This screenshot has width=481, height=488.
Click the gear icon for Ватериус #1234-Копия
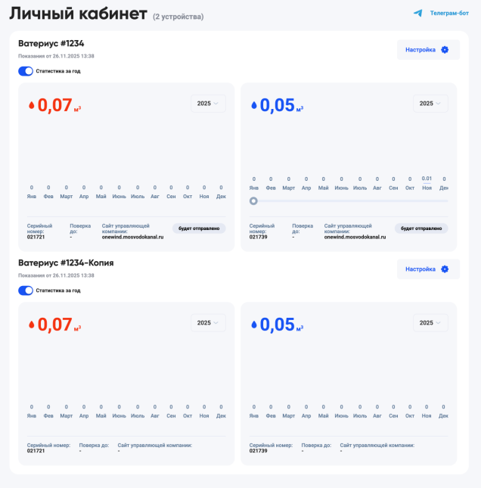click(x=445, y=269)
